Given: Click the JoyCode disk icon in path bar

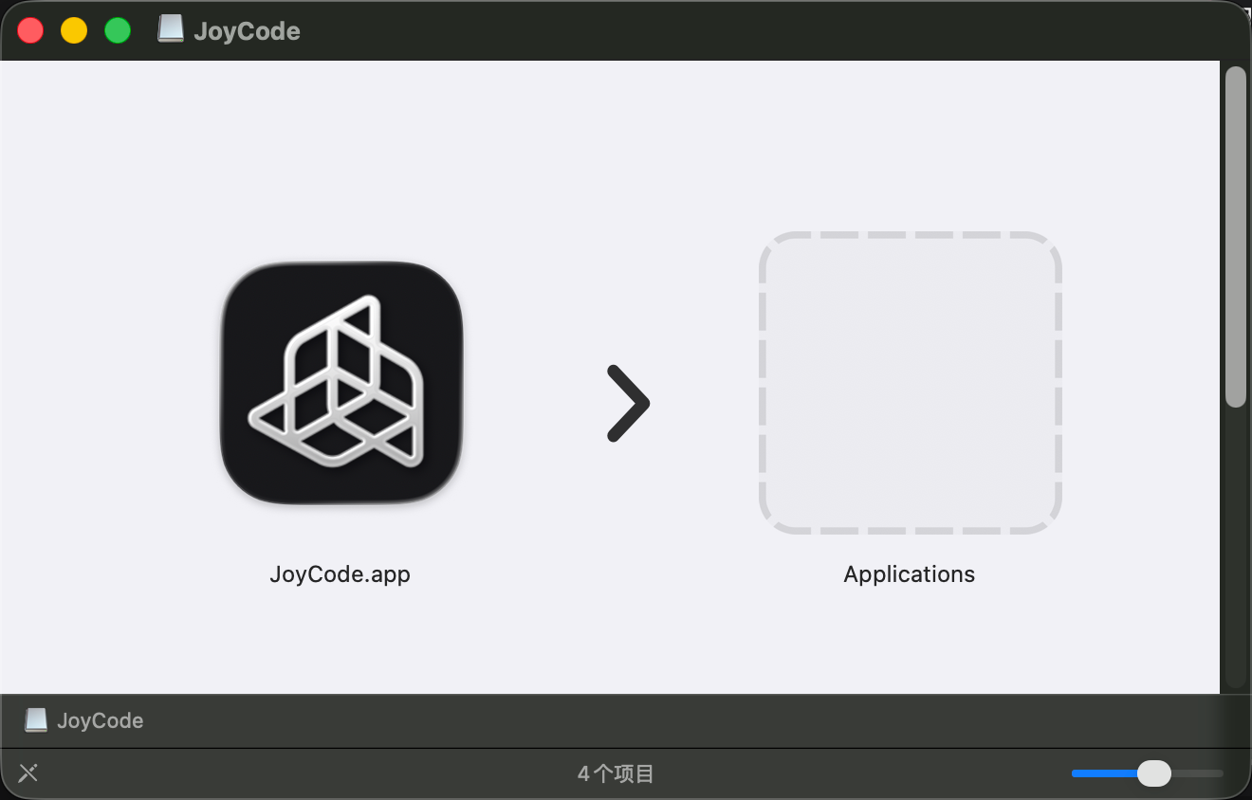Looking at the screenshot, I should [x=36, y=720].
